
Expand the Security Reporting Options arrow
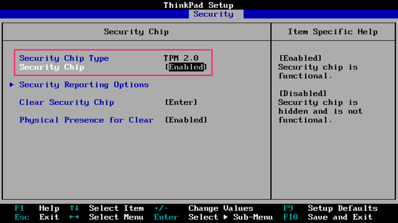pos(12,85)
